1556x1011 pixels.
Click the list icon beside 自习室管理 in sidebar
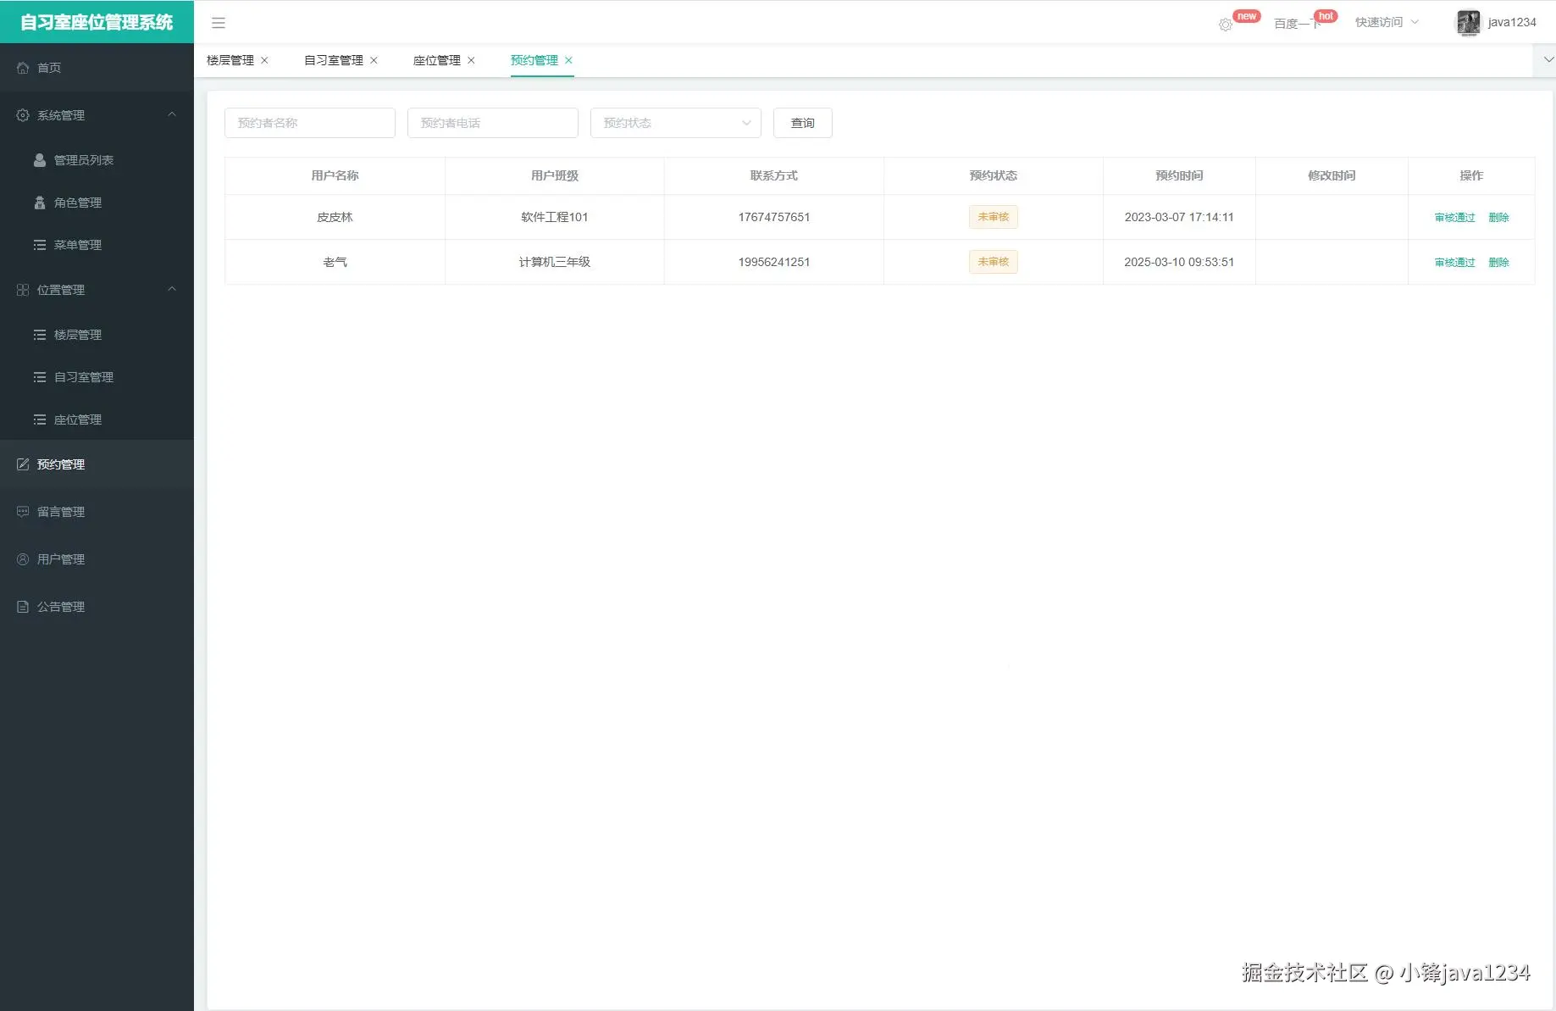(x=40, y=377)
